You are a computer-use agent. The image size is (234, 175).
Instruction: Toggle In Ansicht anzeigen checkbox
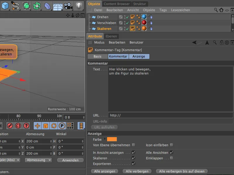point(133,152)
